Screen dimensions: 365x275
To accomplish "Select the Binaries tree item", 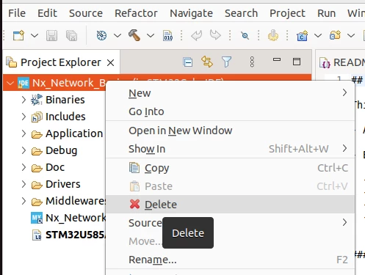I will (65, 100).
